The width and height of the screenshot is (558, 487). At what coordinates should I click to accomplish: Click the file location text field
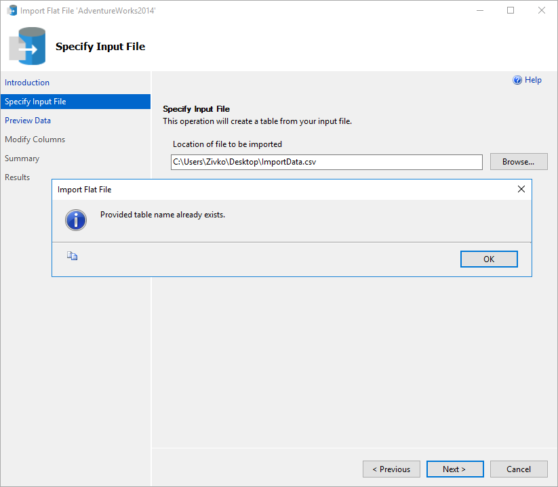(x=326, y=162)
